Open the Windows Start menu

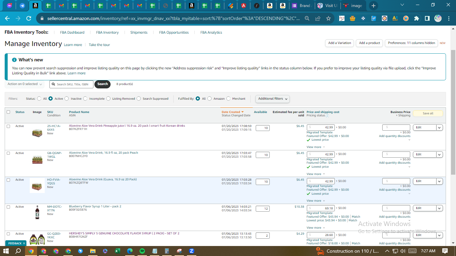pos(6,251)
